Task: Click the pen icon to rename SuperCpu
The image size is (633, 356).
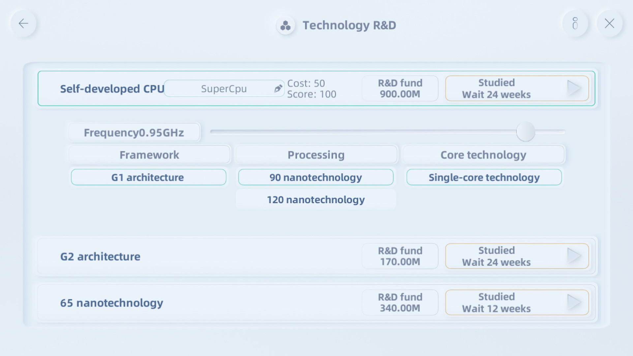Action: point(278,88)
